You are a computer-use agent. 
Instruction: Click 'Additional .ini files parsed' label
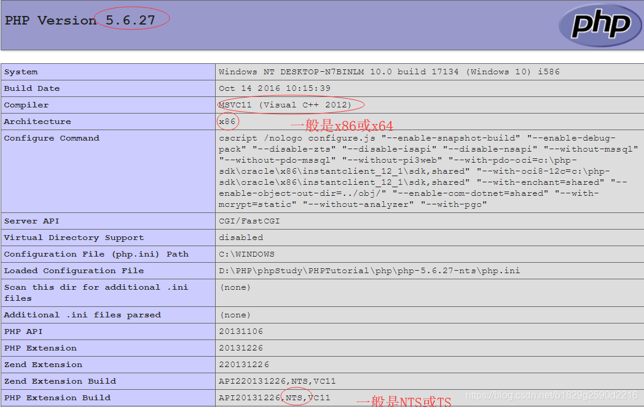[x=82, y=315]
